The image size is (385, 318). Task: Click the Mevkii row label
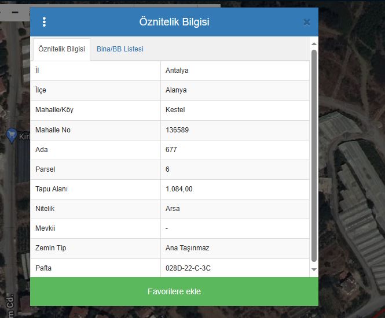pos(45,228)
